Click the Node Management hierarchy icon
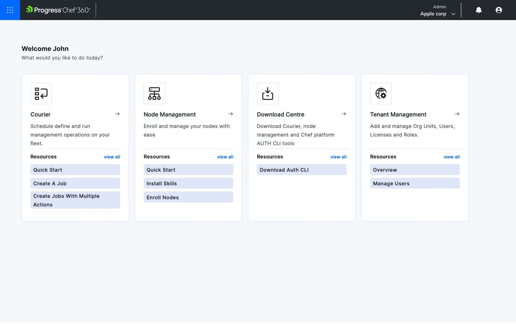Screen dimensions: 516x324 (154, 93)
